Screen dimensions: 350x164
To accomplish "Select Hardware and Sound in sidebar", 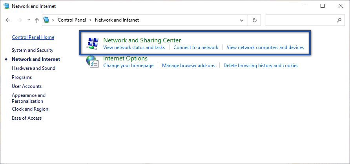I will 33,68.
